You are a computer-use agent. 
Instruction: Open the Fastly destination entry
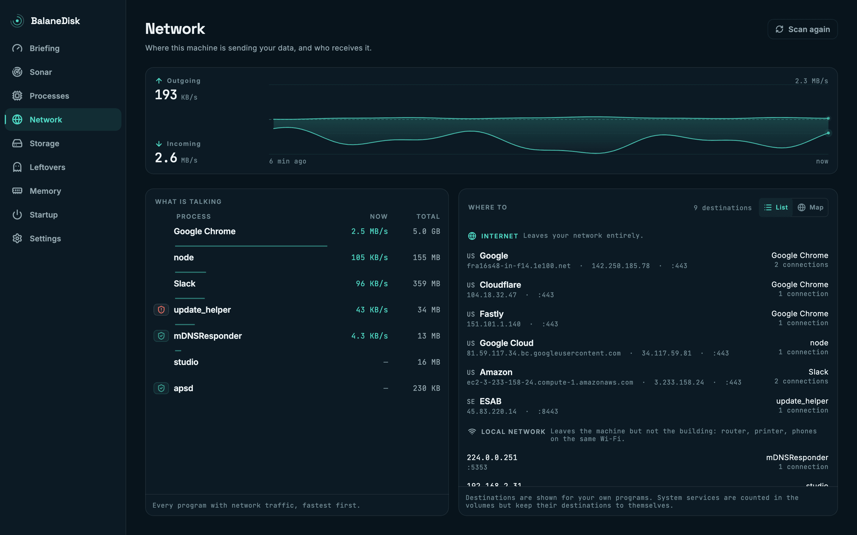(x=647, y=318)
